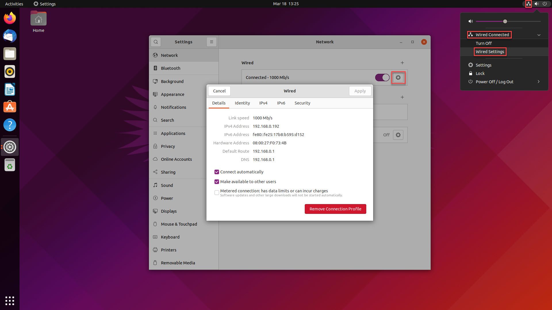Adjust the system volume slider

505,21
